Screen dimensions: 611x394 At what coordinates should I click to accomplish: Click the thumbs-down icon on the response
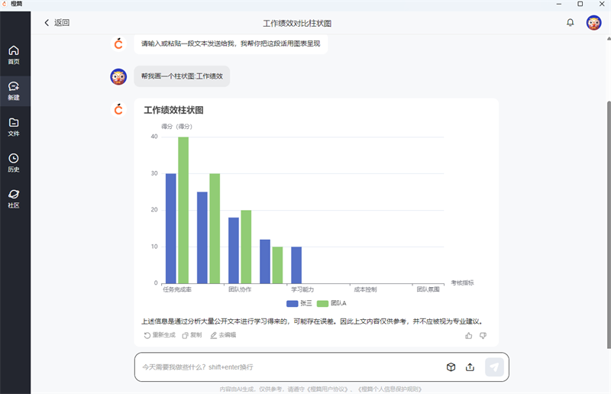click(x=483, y=335)
